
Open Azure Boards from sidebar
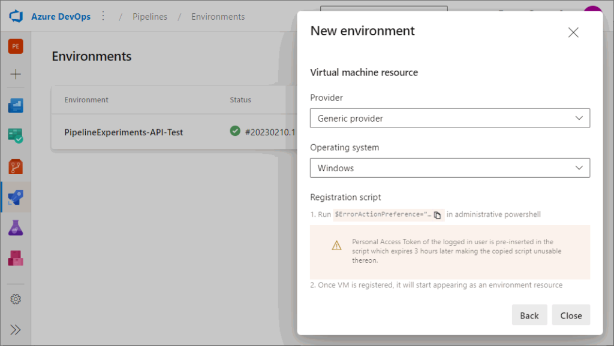(16, 106)
